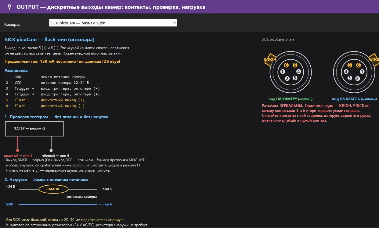The height and width of the screenshot is (228, 379).
Task: Click the blue 'GND' label in the load diagram
Action: 9,204
